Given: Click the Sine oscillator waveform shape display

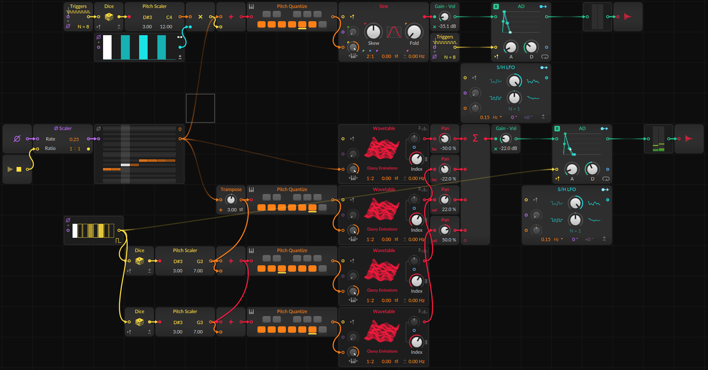Looking at the screenshot, I should pyautogui.click(x=394, y=32).
